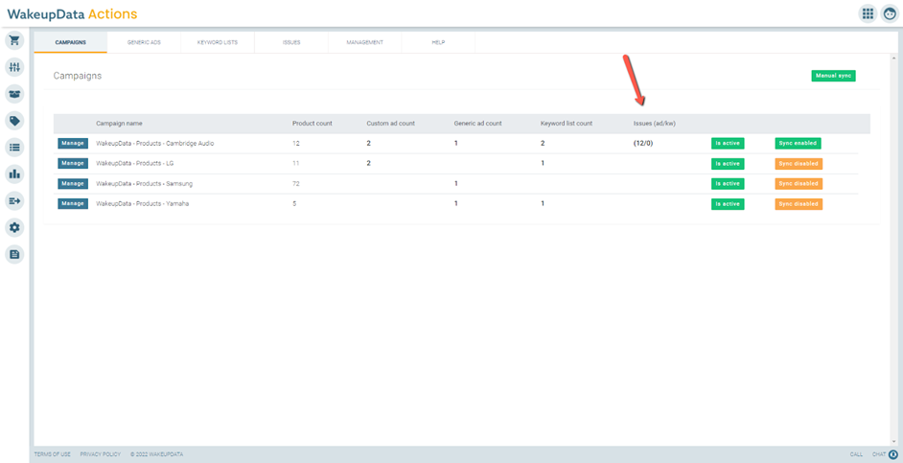The width and height of the screenshot is (903, 463).
Task: Toggle Is active for LG campaign
Action: 728,164
